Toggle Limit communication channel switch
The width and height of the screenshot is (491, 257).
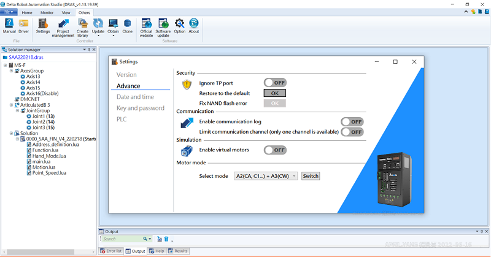(352, 132)
